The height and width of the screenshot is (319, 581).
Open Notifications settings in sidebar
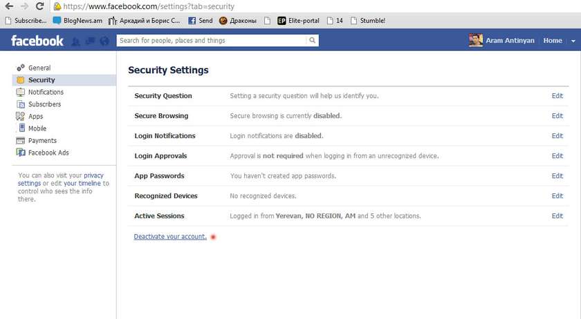pyautogui.click(x=46, y=92)
